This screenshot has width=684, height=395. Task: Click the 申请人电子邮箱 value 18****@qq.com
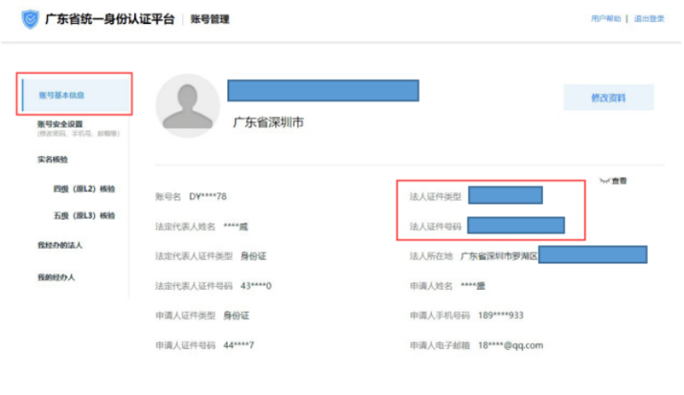510,345
